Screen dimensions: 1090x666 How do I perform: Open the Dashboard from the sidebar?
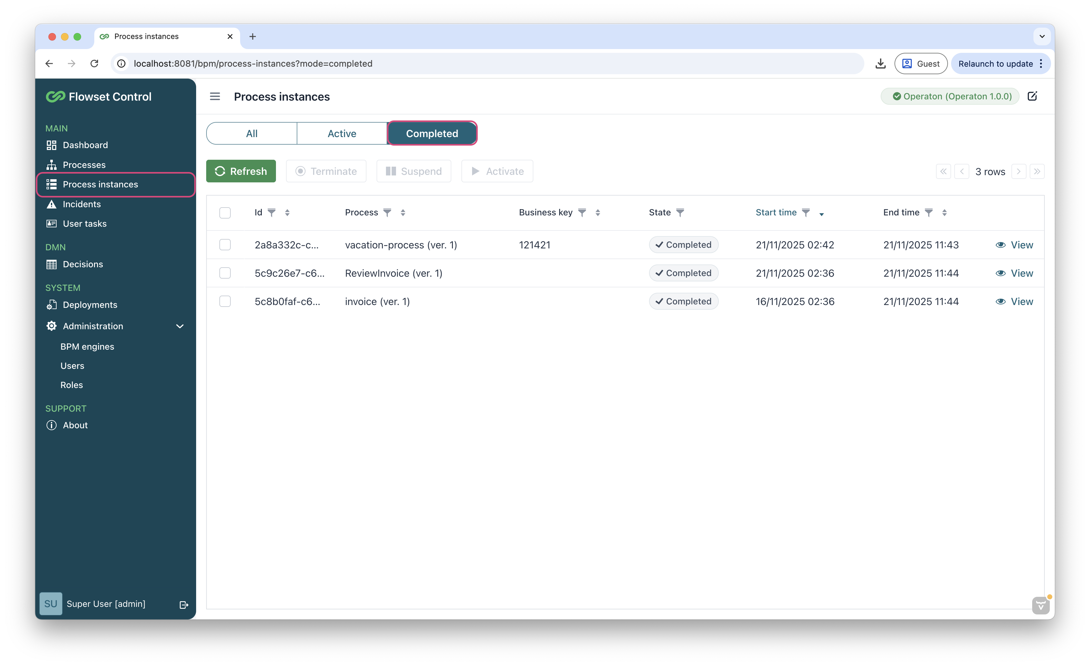(x=85, y=145)
